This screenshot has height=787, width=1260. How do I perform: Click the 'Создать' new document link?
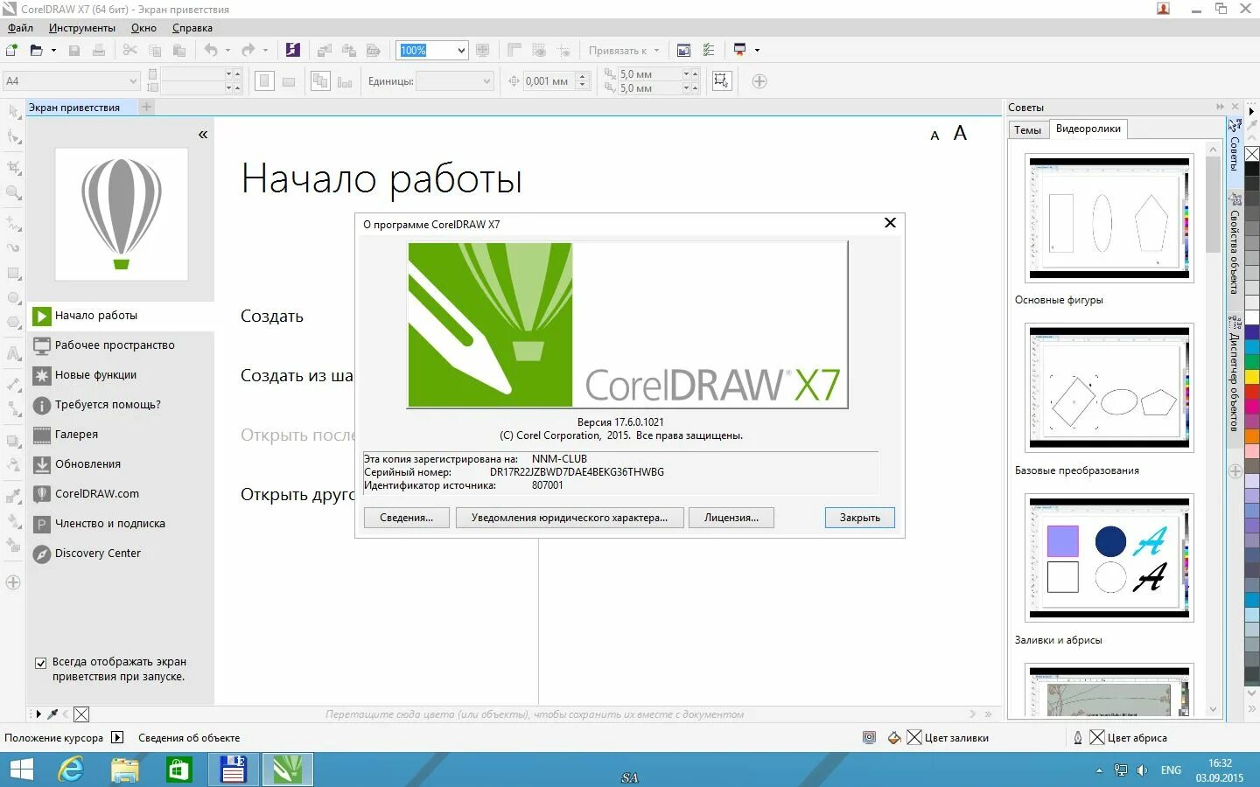[272, 317]
